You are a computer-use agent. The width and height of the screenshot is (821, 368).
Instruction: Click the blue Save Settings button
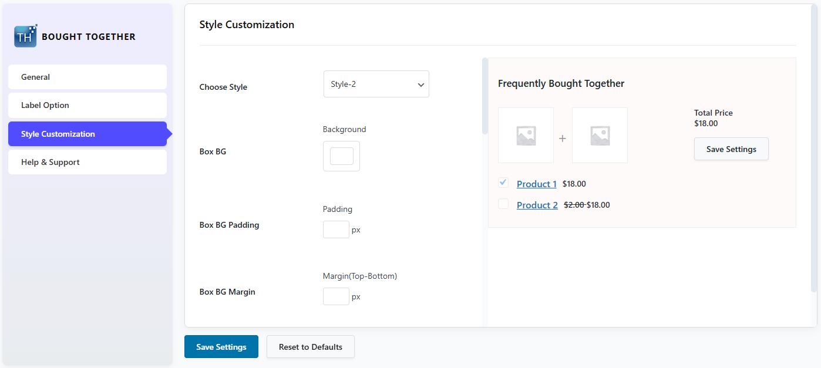click(x=221, y=347)
